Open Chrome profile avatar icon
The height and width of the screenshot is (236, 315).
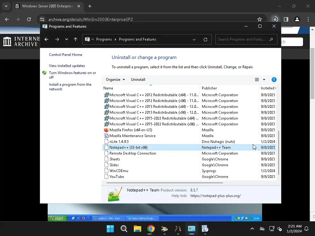[x=297, y=19]
